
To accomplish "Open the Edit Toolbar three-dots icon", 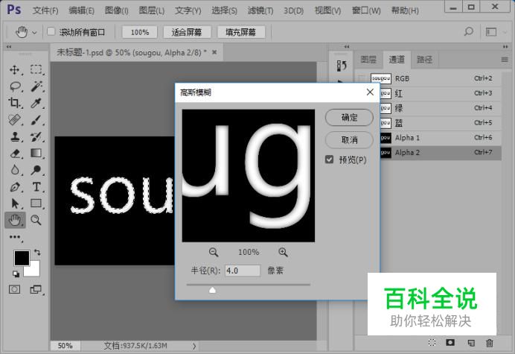I will [x=15, y=237].
